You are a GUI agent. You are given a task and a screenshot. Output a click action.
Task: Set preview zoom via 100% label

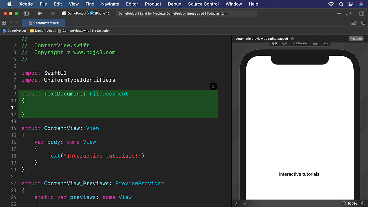click(352, 203)
